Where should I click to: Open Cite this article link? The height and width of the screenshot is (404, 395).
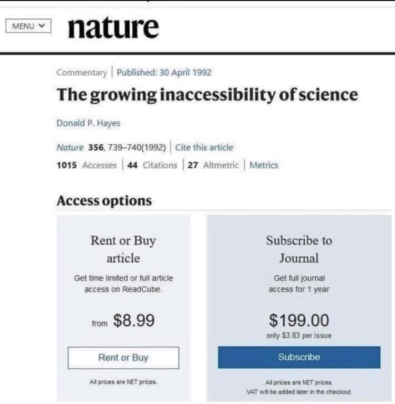pos(204,147)
